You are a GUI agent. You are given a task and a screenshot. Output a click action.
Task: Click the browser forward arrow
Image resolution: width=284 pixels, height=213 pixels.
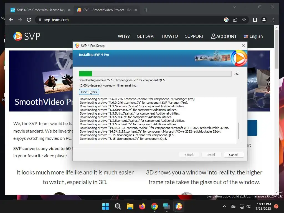pos(20,20)
